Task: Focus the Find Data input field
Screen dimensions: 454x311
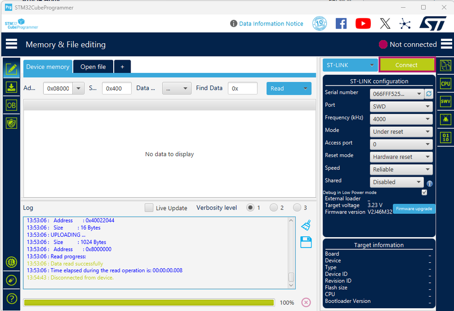Action: tap(242, 88)
